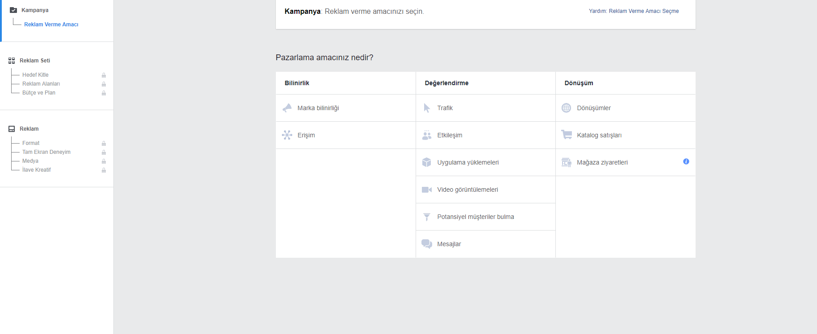Go to Format step

point(31,143)
